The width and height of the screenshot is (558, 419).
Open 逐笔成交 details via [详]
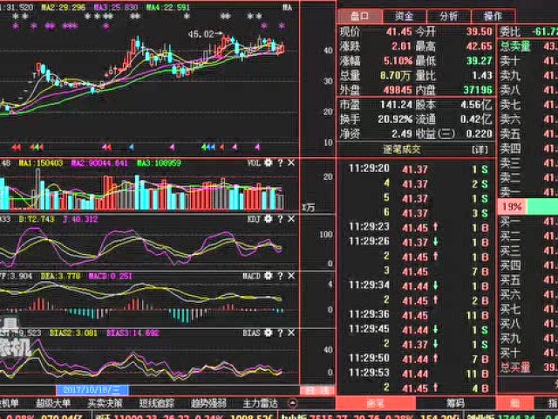(480, 149)
